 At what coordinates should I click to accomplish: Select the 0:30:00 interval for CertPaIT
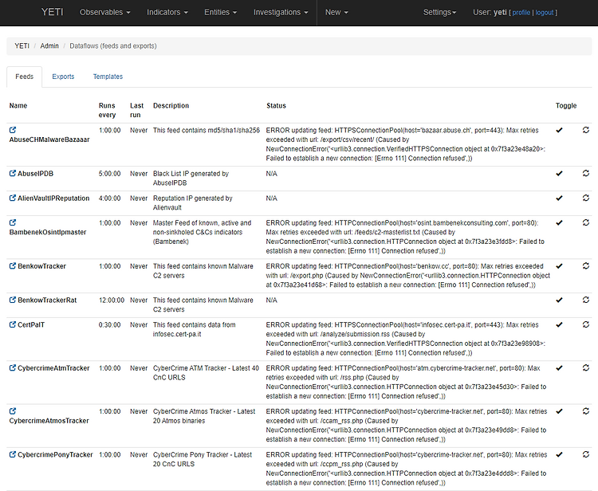[x=110, y=324]
